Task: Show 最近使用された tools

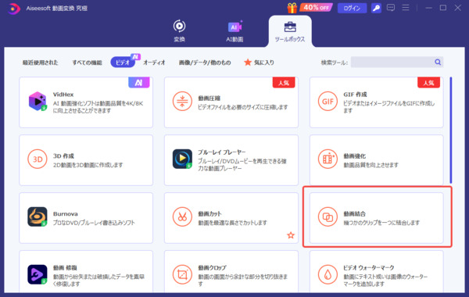Action: click(41, 63)
